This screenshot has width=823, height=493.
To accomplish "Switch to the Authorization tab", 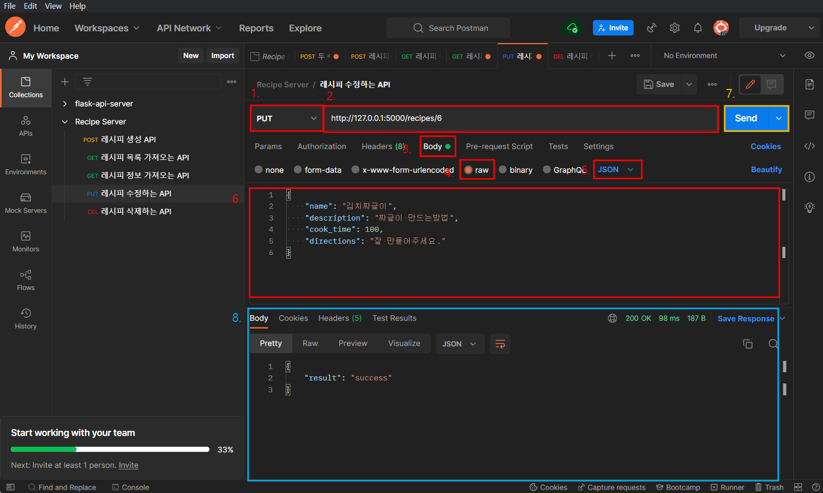I will coord(322,147).
